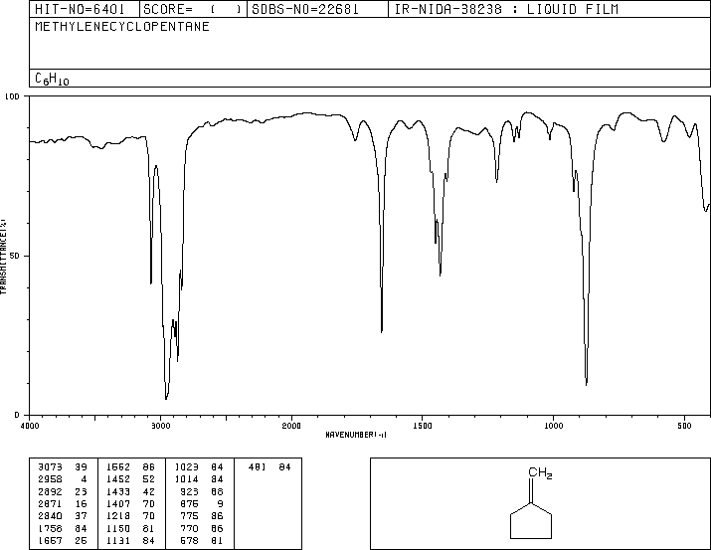The width and height of the screenshot is (711, 550).
Task: Select peak table entry 876
Action: pos(190,503)
